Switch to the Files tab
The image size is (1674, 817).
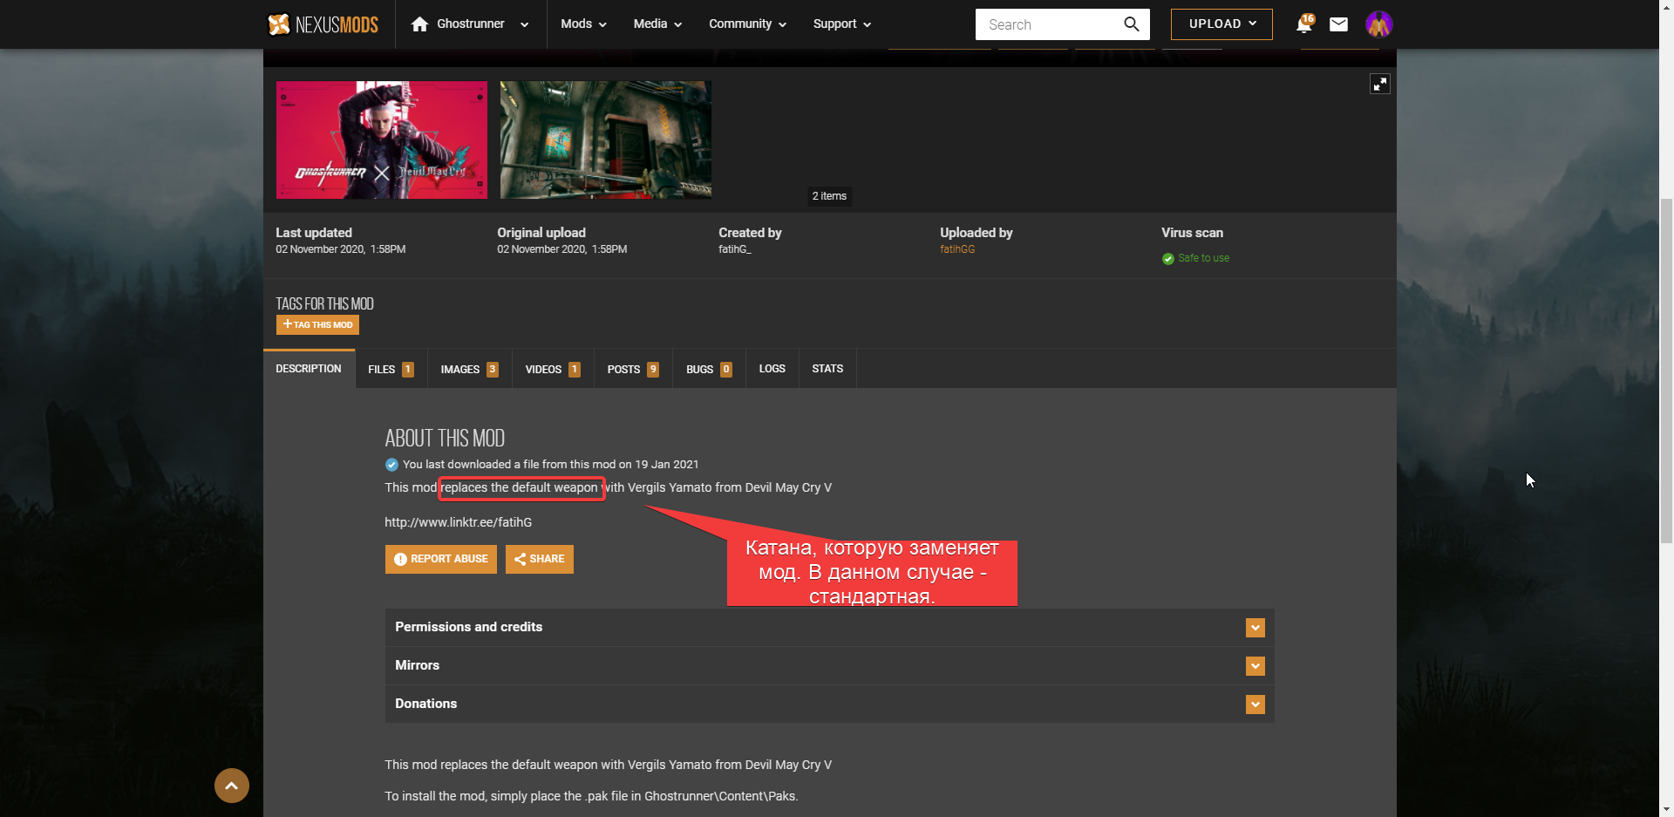[391, 370]
